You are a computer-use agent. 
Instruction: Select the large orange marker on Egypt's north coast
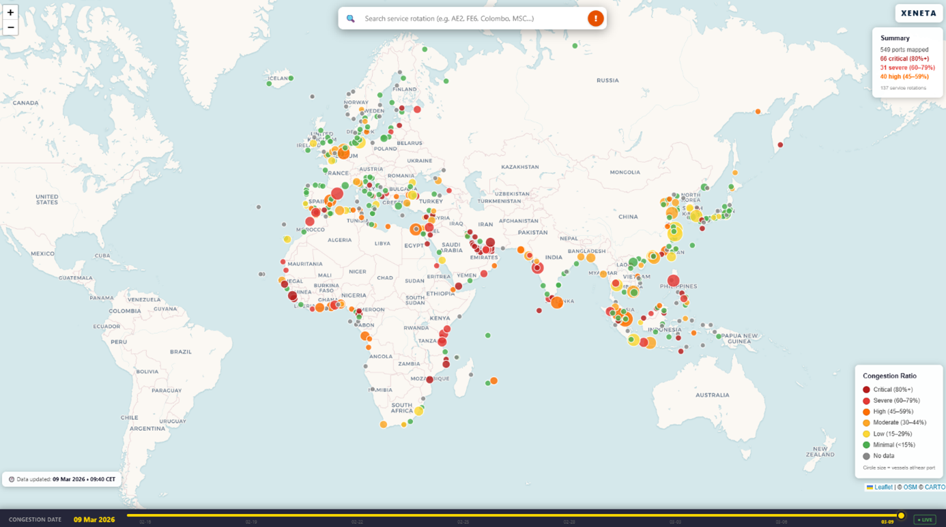415,230
